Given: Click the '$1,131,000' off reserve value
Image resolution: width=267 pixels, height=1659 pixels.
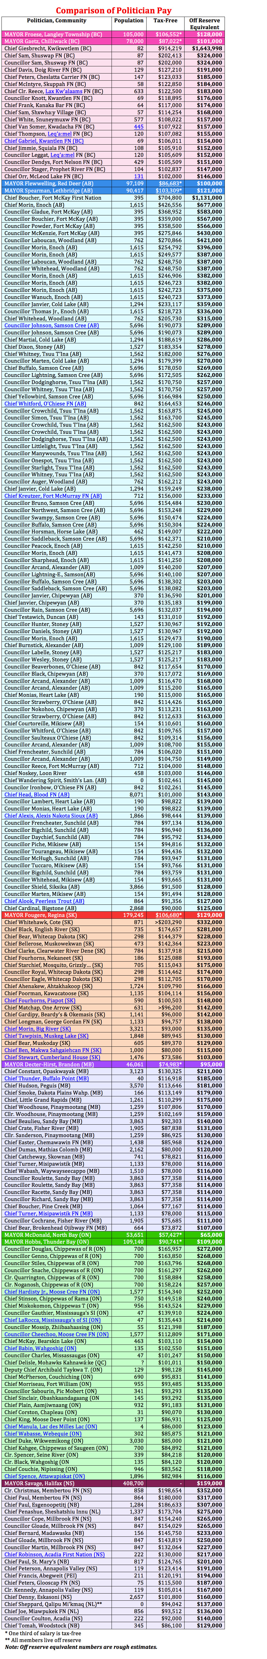Looking at the screenshot, I should (x=205, y=198).
